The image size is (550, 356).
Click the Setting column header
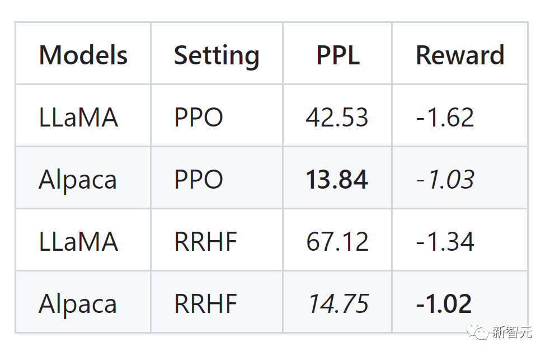pyautogui.click(x=217, y=55)
